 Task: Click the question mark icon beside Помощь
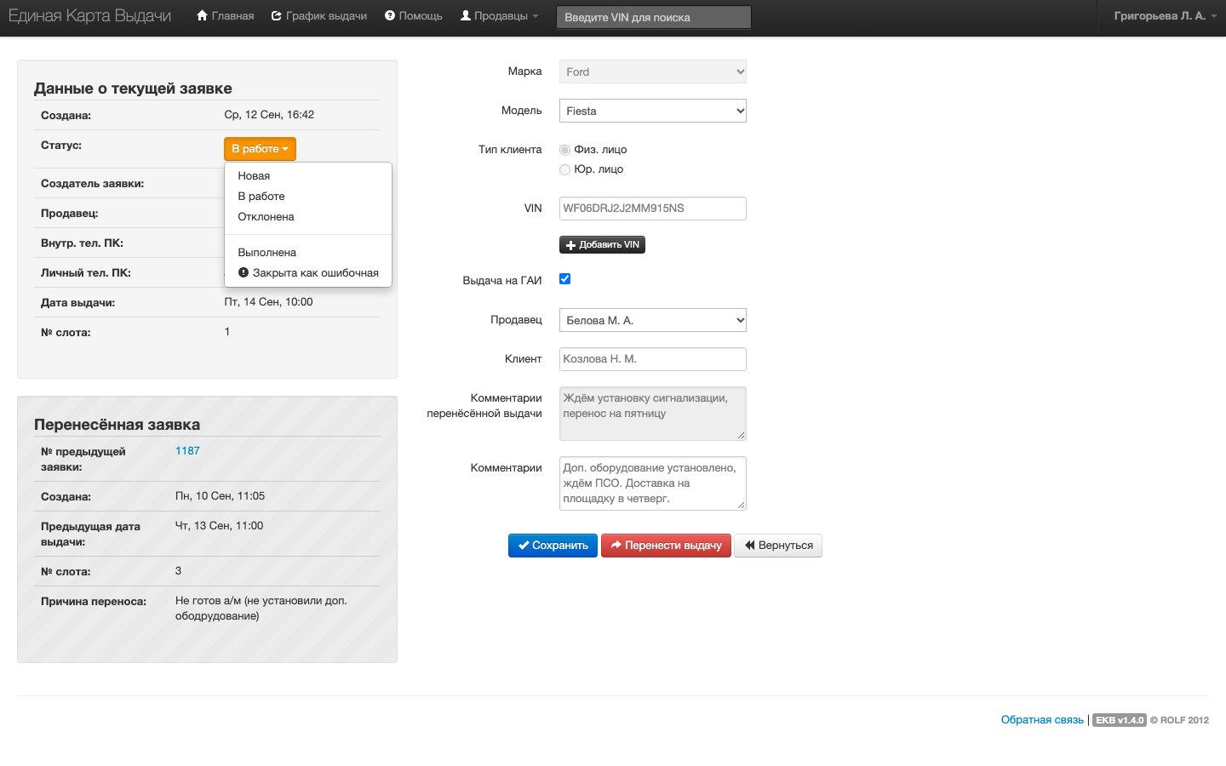tap(390, 16)
